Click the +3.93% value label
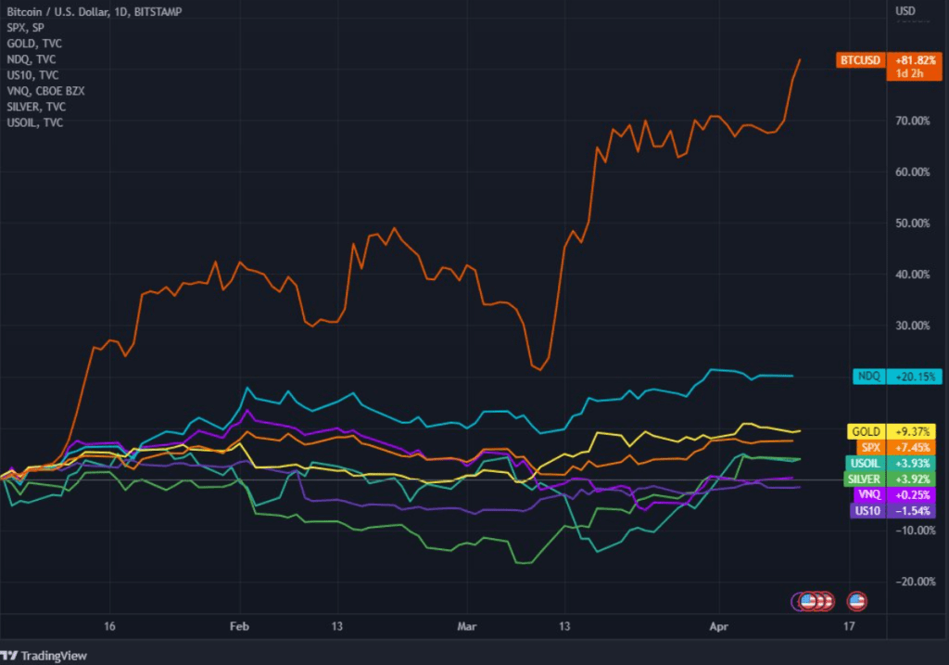This screenshot has height=665, width=949. [x=912, y=463]
